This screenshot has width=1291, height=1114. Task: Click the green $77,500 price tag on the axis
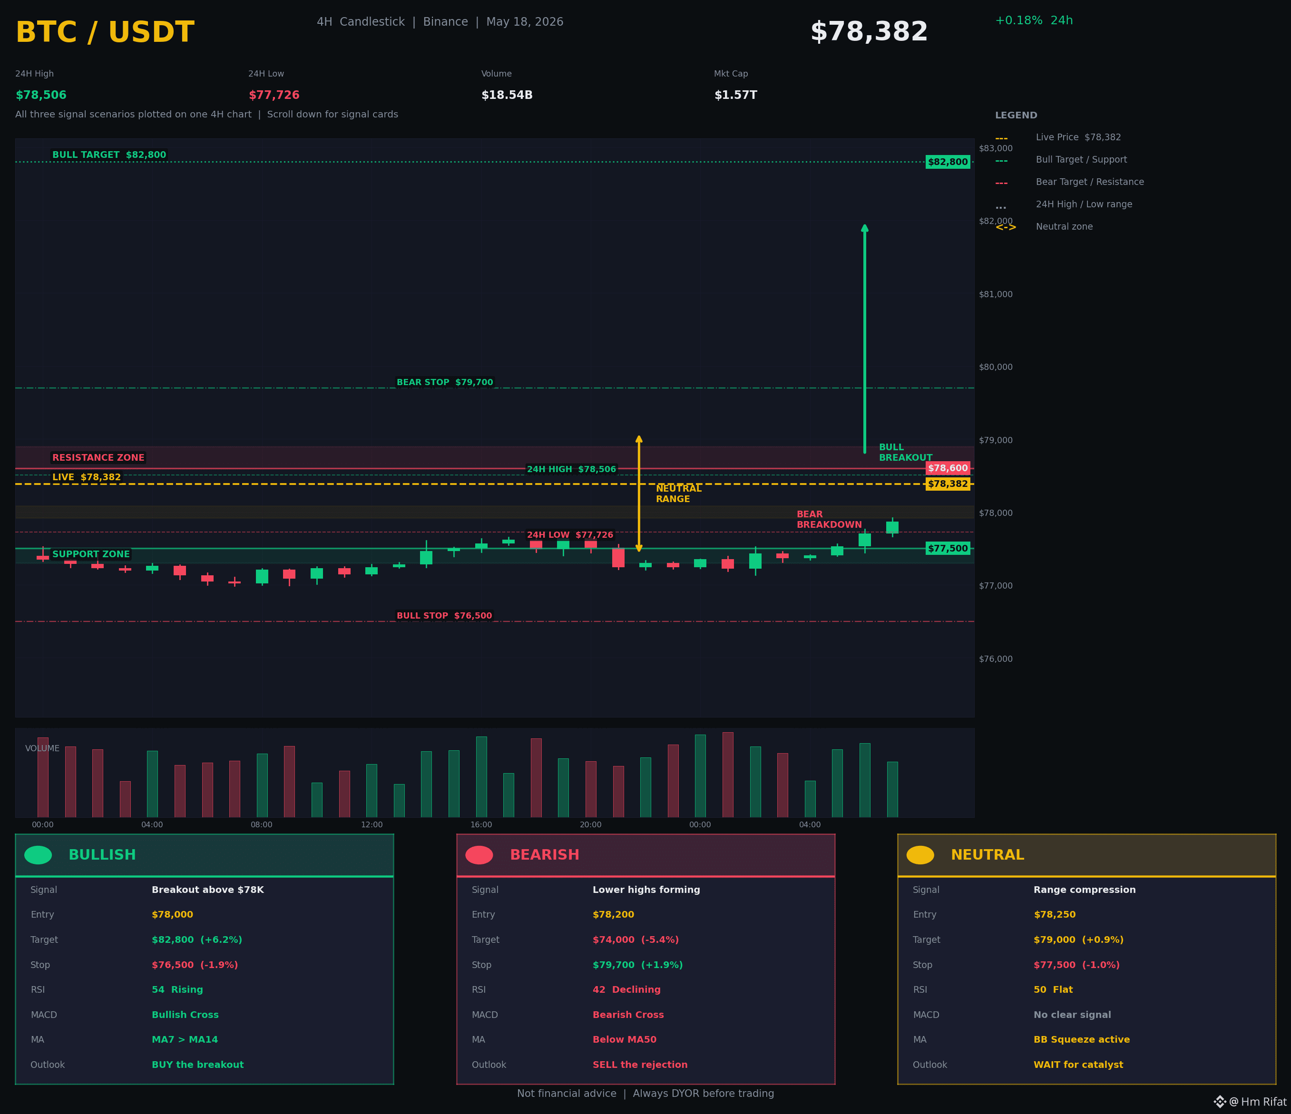[x=948, y=549]
